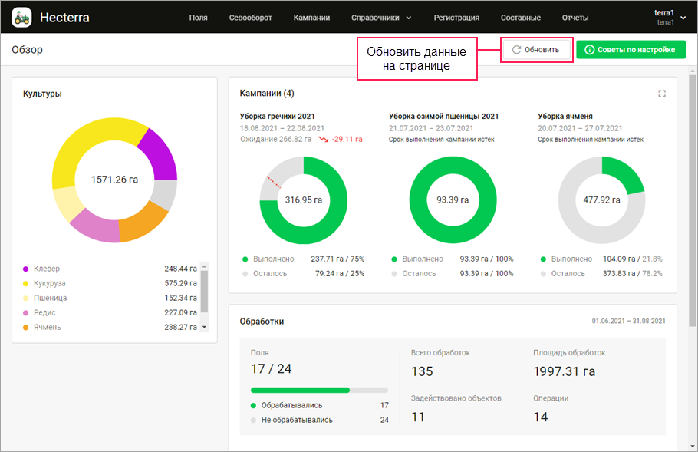Click the red decline arrow icon near -29.11 га
The height and width of the screenshot is (452, 698).
point(323,140)
